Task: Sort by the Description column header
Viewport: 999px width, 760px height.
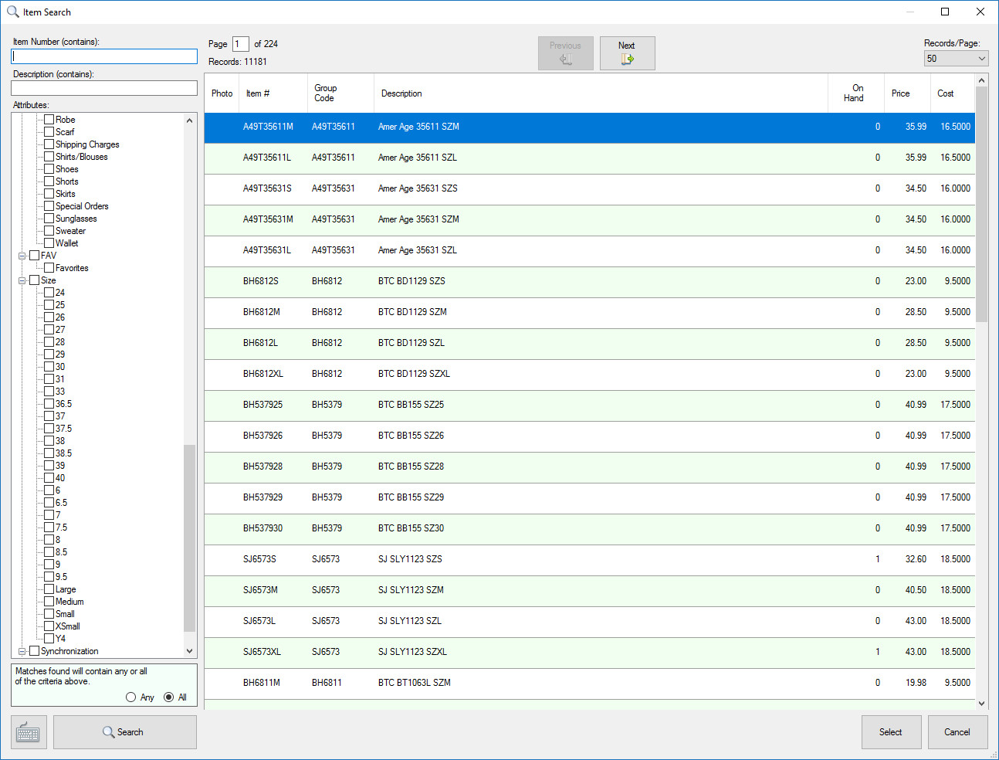Action: (x=601, y=93)
